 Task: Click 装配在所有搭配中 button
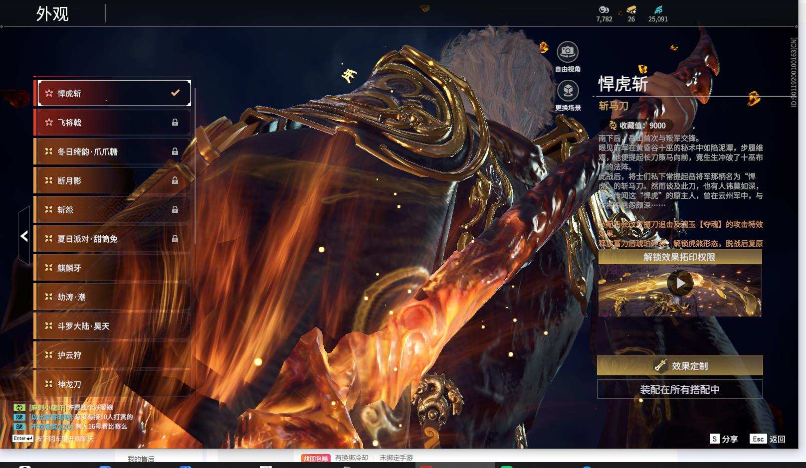[680, 389]
